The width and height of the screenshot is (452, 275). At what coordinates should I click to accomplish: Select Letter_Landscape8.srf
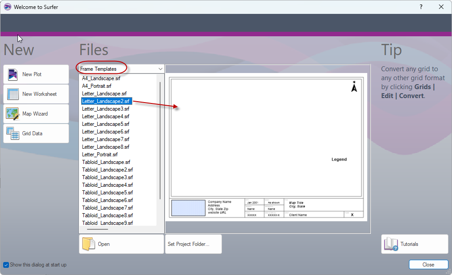[x=105, y=147]
